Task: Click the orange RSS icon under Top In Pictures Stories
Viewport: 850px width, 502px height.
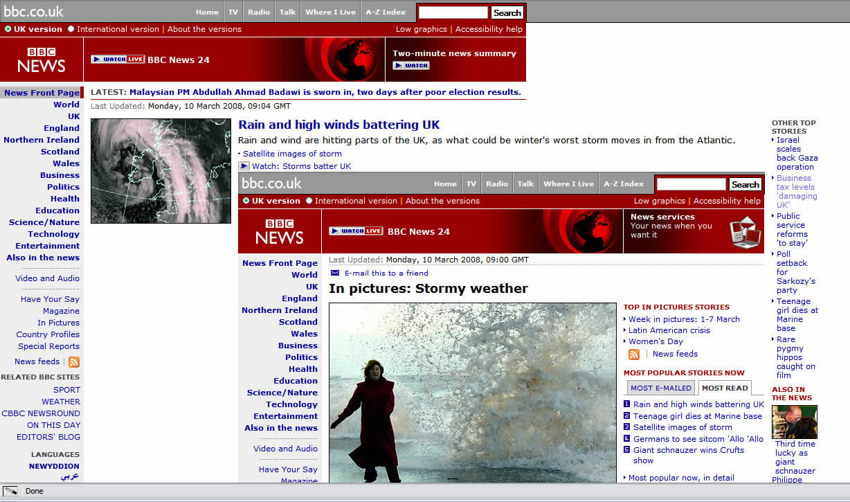Action: click(x=634, y=354)
